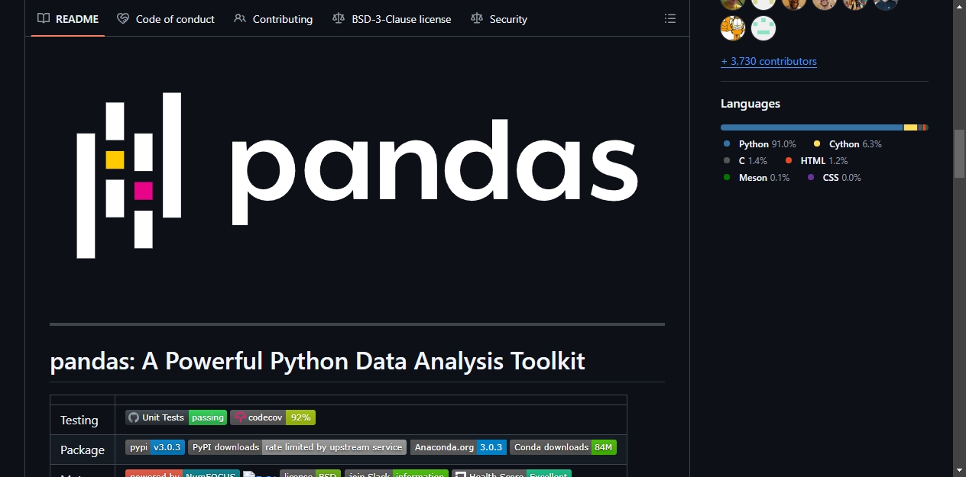Viewport: 966px width, 477px height.
Task: Open the README outline menu icon
Action: (670, 19)
